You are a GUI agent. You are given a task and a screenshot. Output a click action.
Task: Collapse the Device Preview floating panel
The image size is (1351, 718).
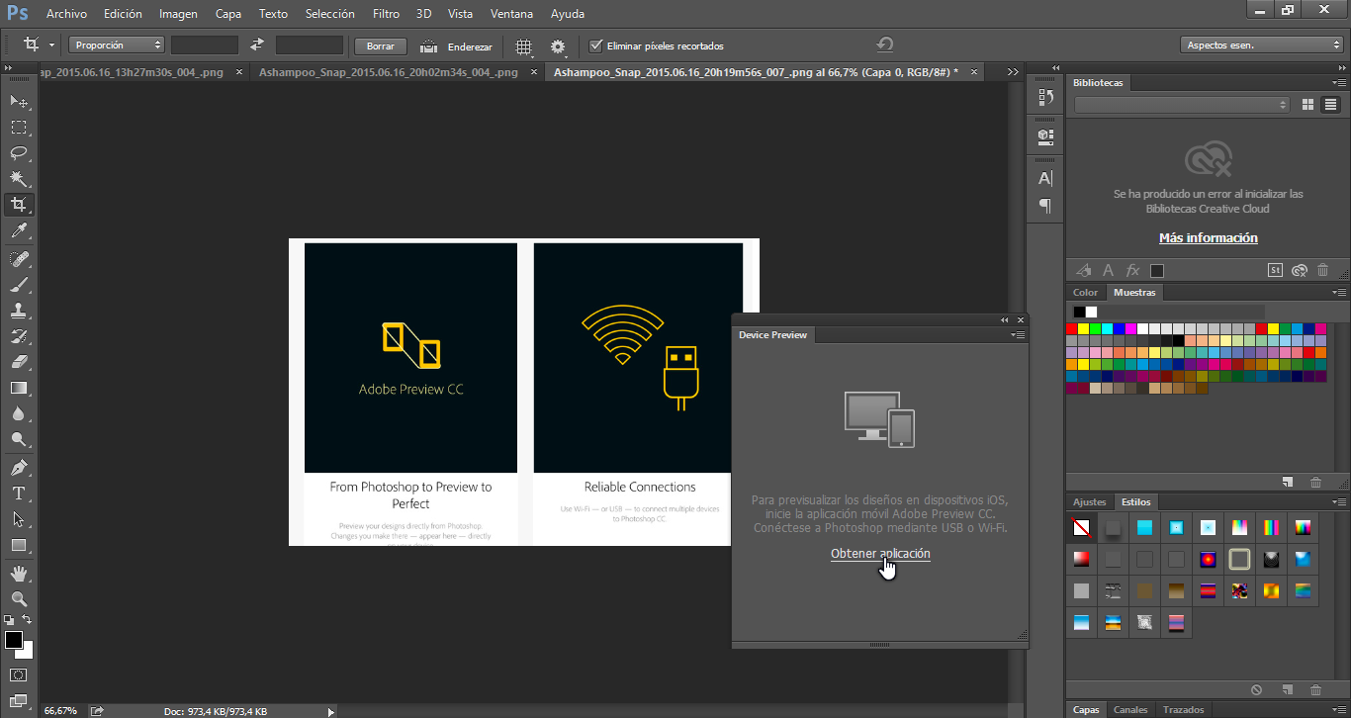[1005, 320]
